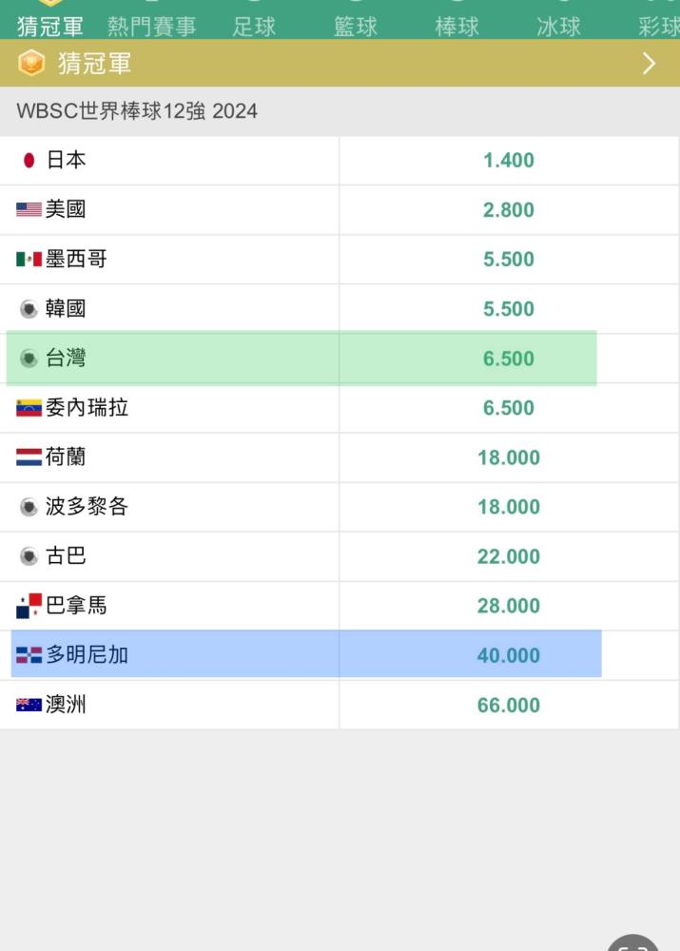The width and height of the screenshot is (680, 951).
Task: Select 澳洲 at odds 66.000
Action: [x=508, y=705]
